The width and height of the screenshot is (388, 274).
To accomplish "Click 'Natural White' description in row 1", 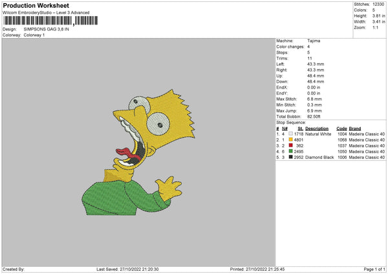I will (x=318, y=134).
